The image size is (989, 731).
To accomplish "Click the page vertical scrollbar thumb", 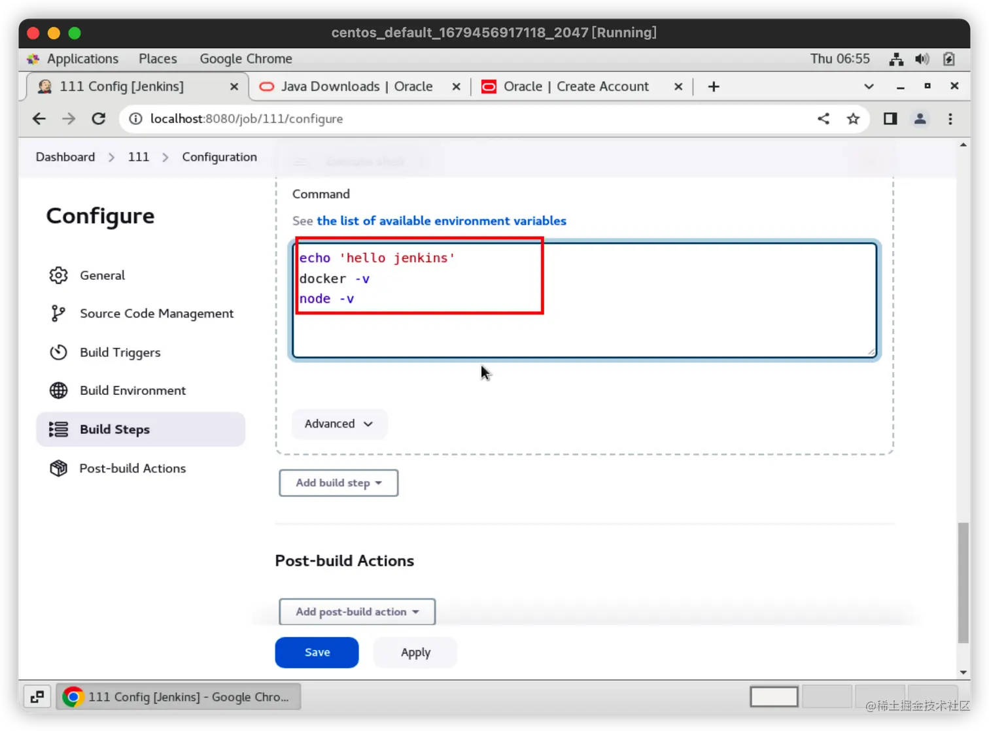I will tap(963, 583).
